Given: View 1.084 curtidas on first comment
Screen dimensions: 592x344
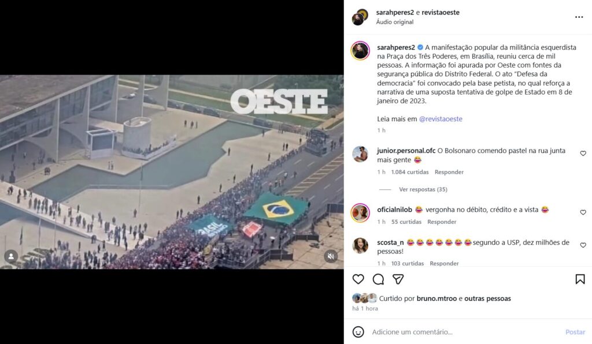Looking at the screenshot, I should (410, 172).
